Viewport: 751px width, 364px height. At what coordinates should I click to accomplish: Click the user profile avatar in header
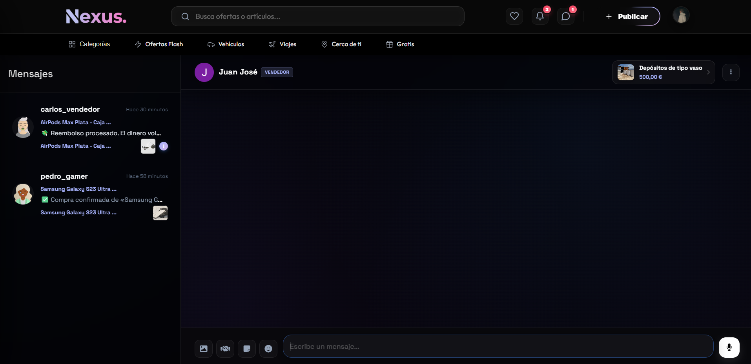[x=681, y=15]
